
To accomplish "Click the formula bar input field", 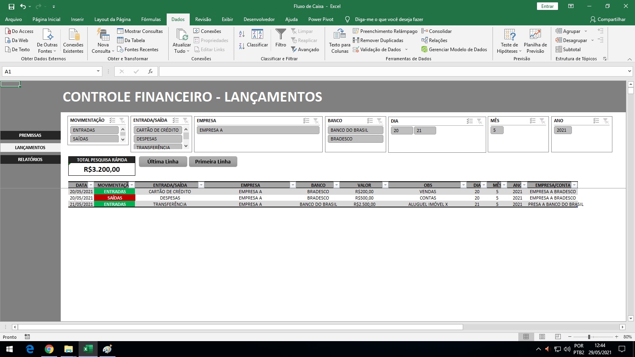I will tap(393, 71).
